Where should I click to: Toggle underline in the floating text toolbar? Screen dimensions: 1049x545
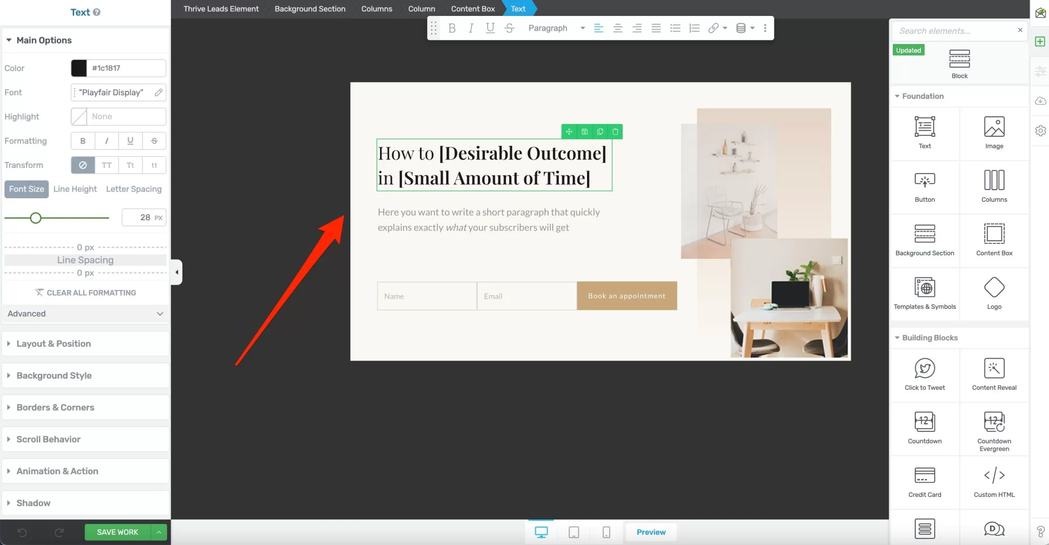490,28
